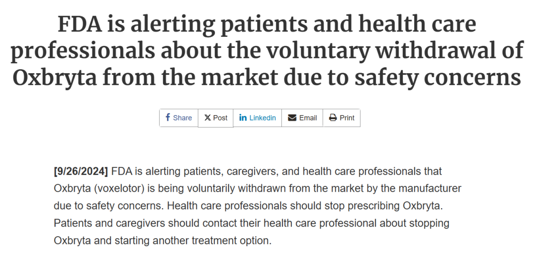The image size is (537, 262).
Task: Click the printer icon
Action: coord(333,118)
